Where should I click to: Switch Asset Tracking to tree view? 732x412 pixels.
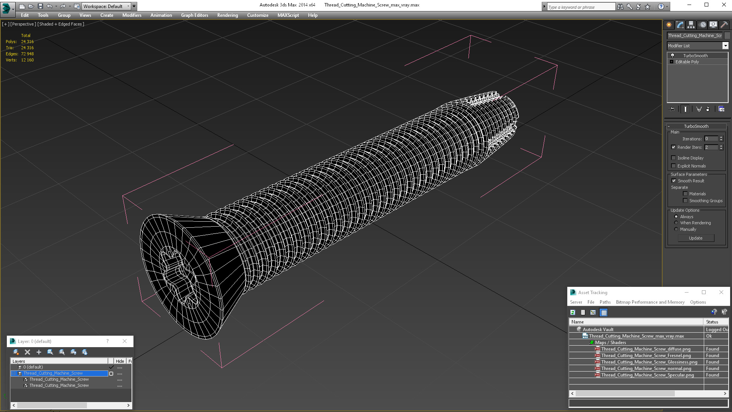coord(593,312)
